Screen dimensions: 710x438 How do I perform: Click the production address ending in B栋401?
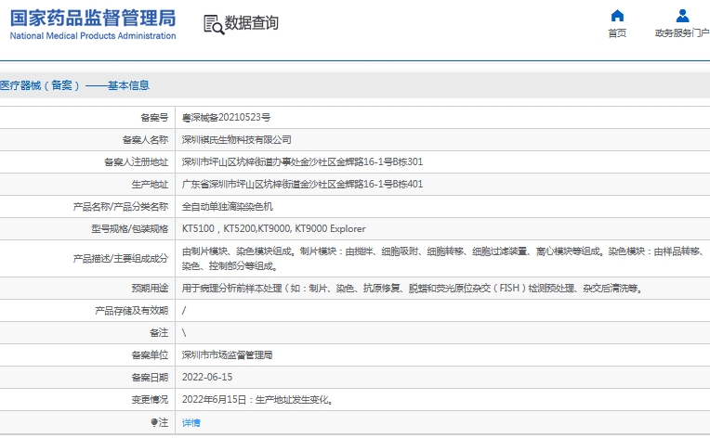point(302,184)
